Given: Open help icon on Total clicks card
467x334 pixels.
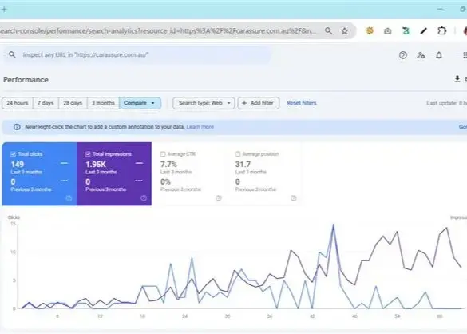Looking at the screenshot, I should pos(69,198).
